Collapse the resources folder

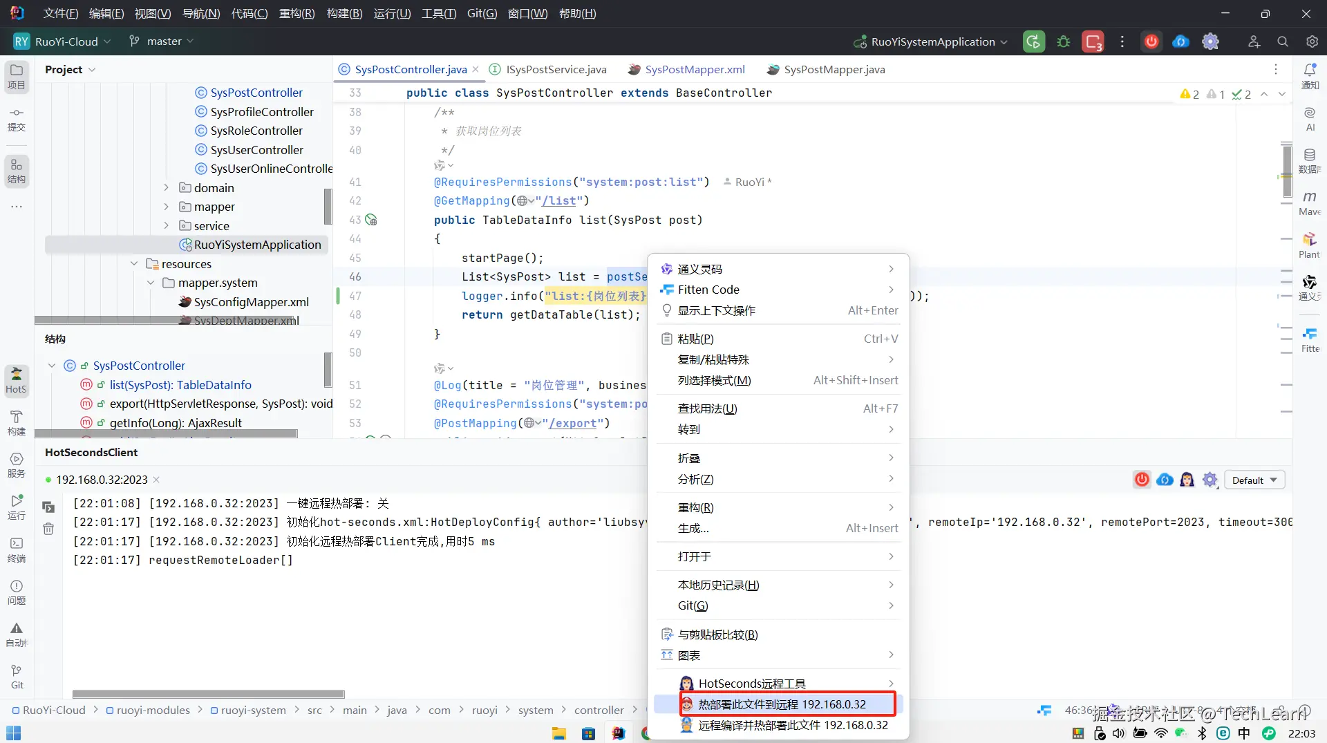point(134,264)
